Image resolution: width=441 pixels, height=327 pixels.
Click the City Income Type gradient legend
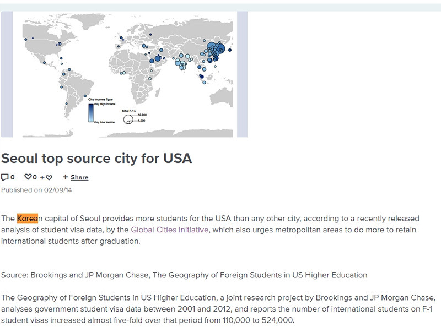click(x=90, y=113)
